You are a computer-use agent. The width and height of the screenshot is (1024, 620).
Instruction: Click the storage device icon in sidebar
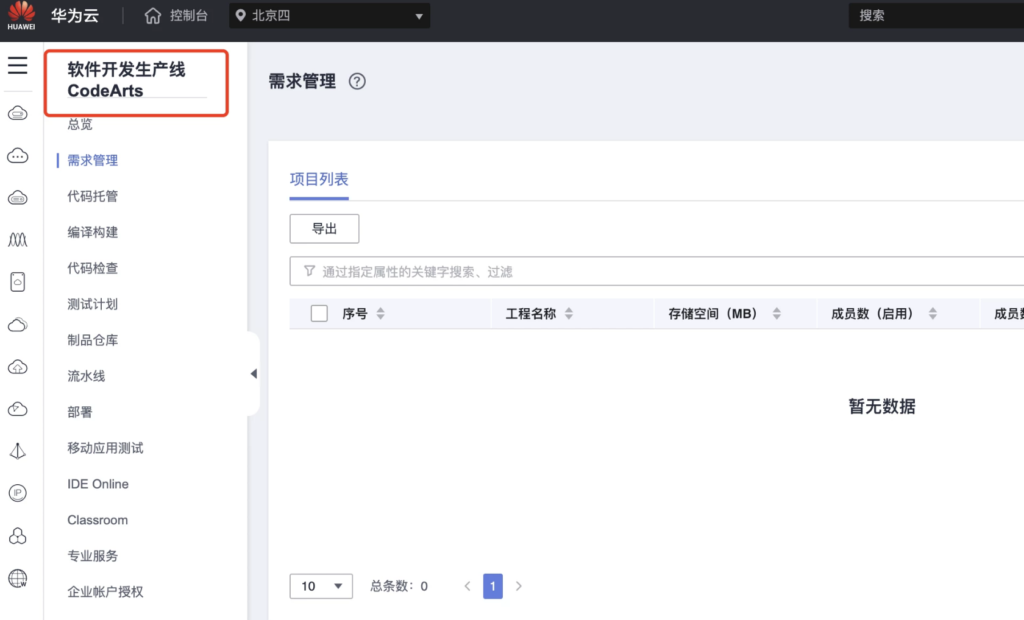point(18,282)
